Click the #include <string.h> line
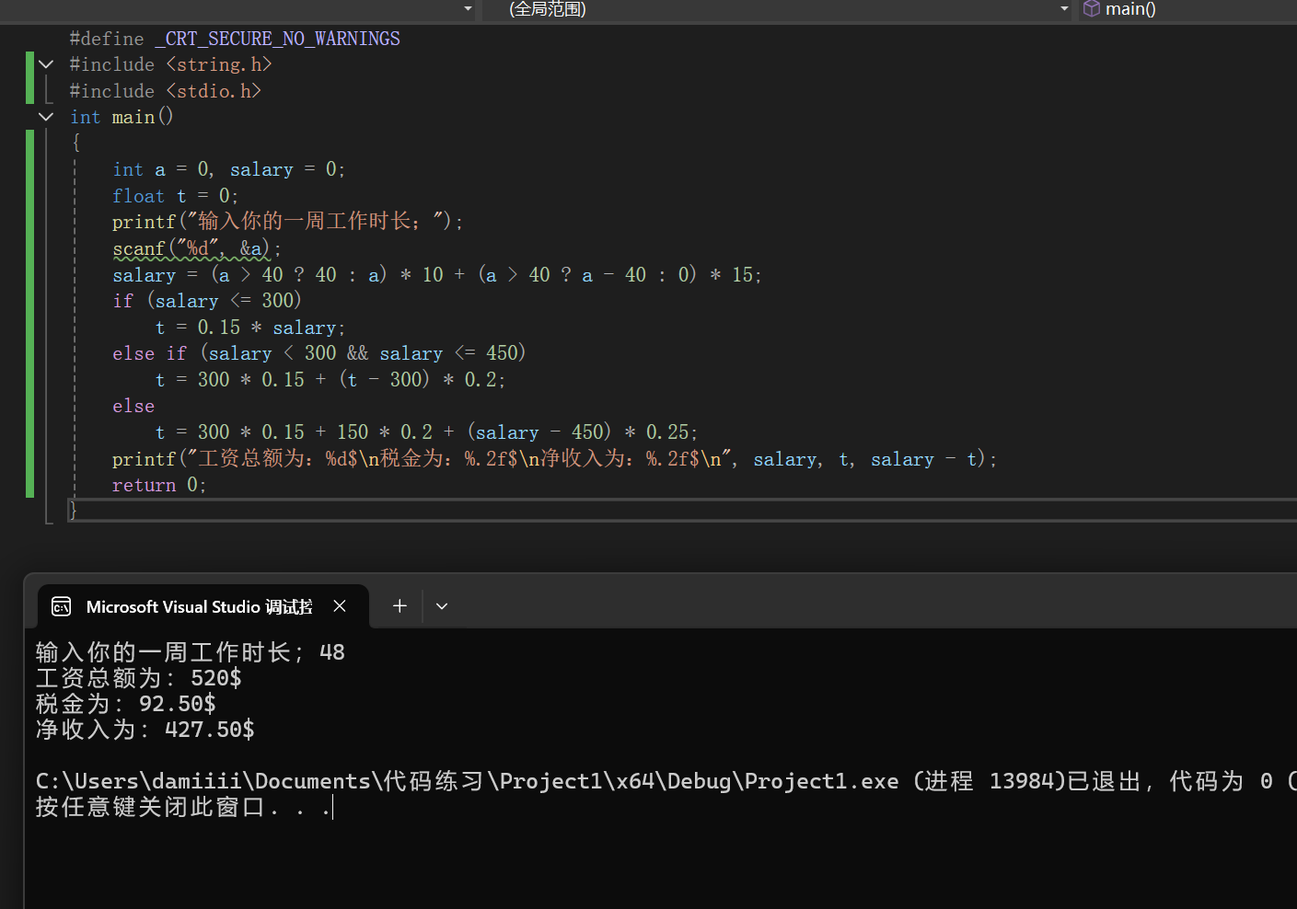1297x909 pixels. [x=170, y=64]
